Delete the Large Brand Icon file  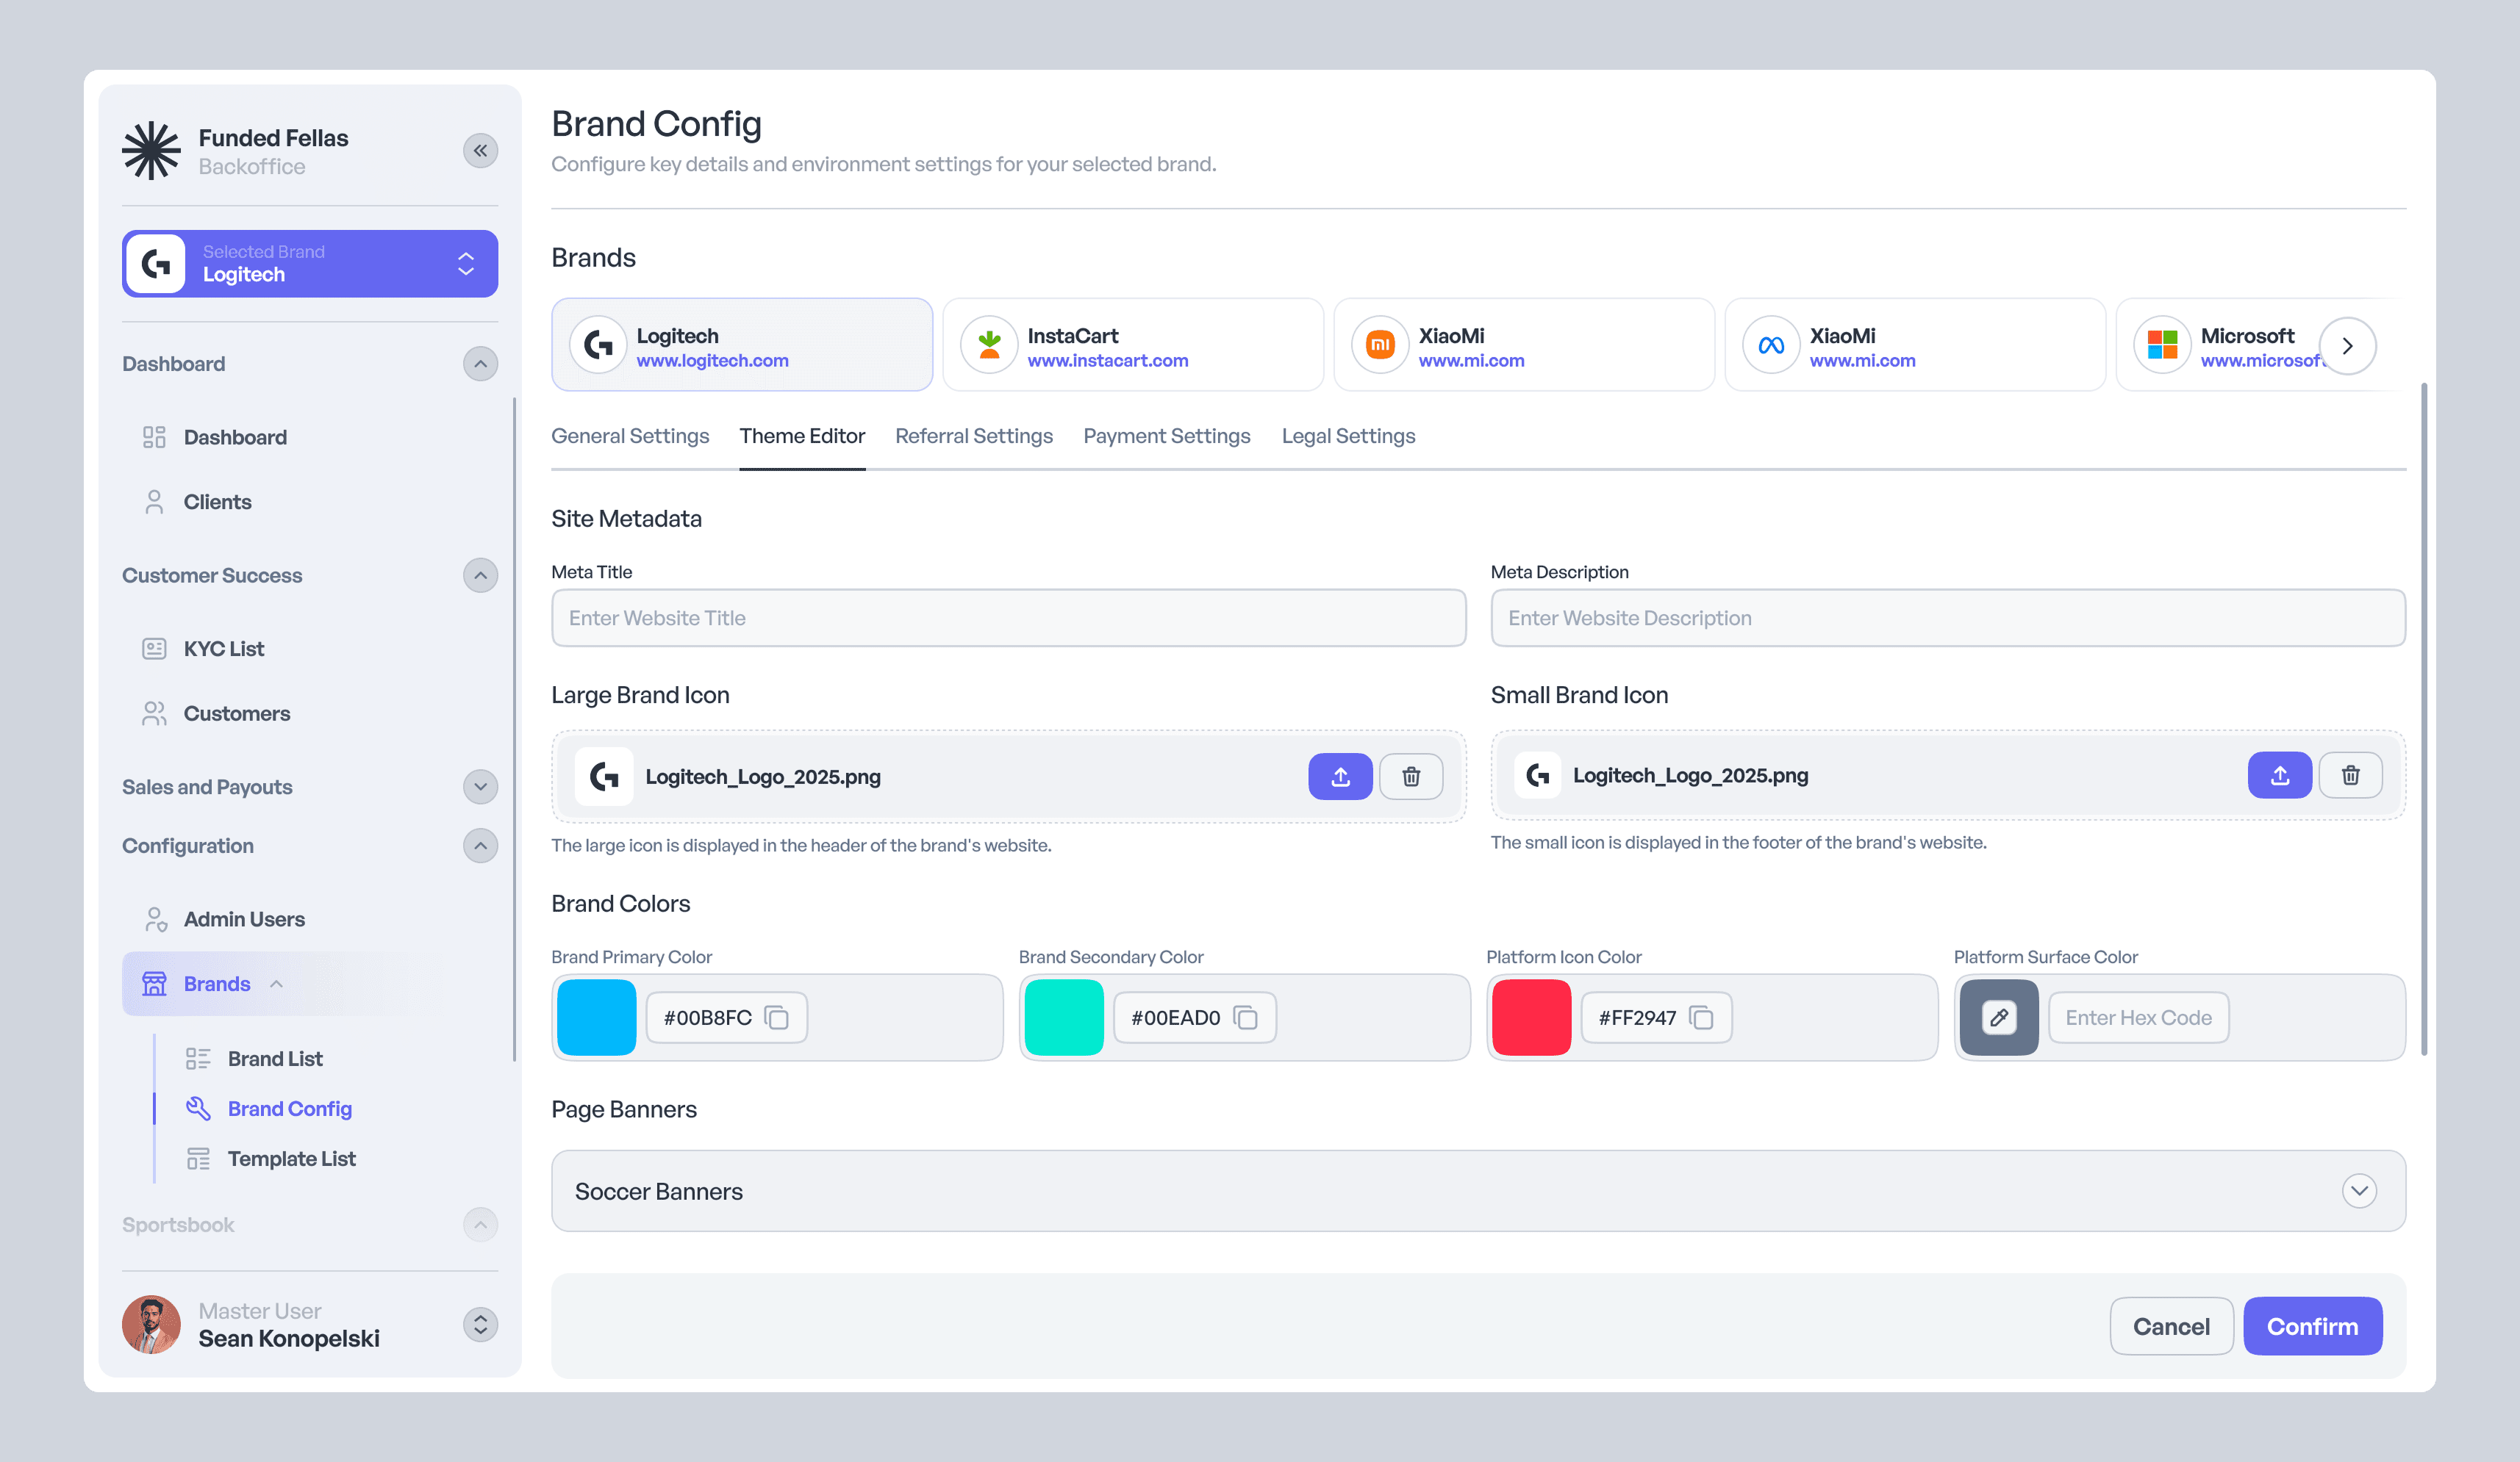[1410, 777]
